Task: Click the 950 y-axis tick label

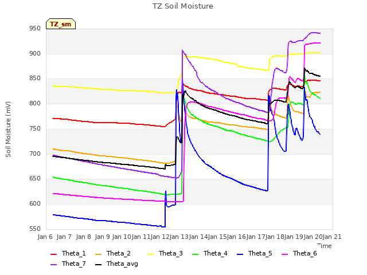Action: click(35, 29)
